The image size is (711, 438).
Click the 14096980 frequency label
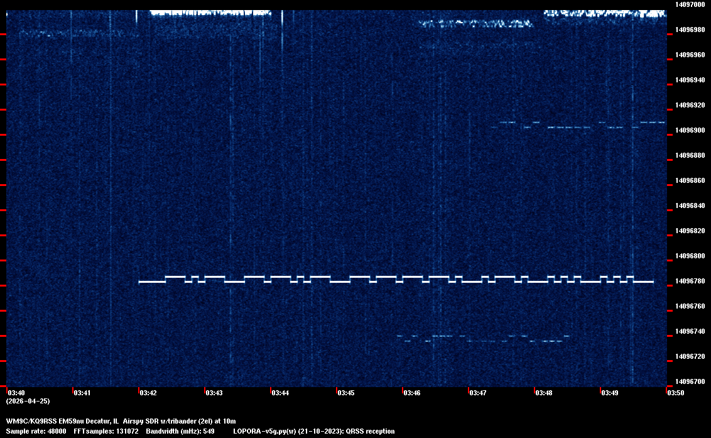(x=690, y=30)
